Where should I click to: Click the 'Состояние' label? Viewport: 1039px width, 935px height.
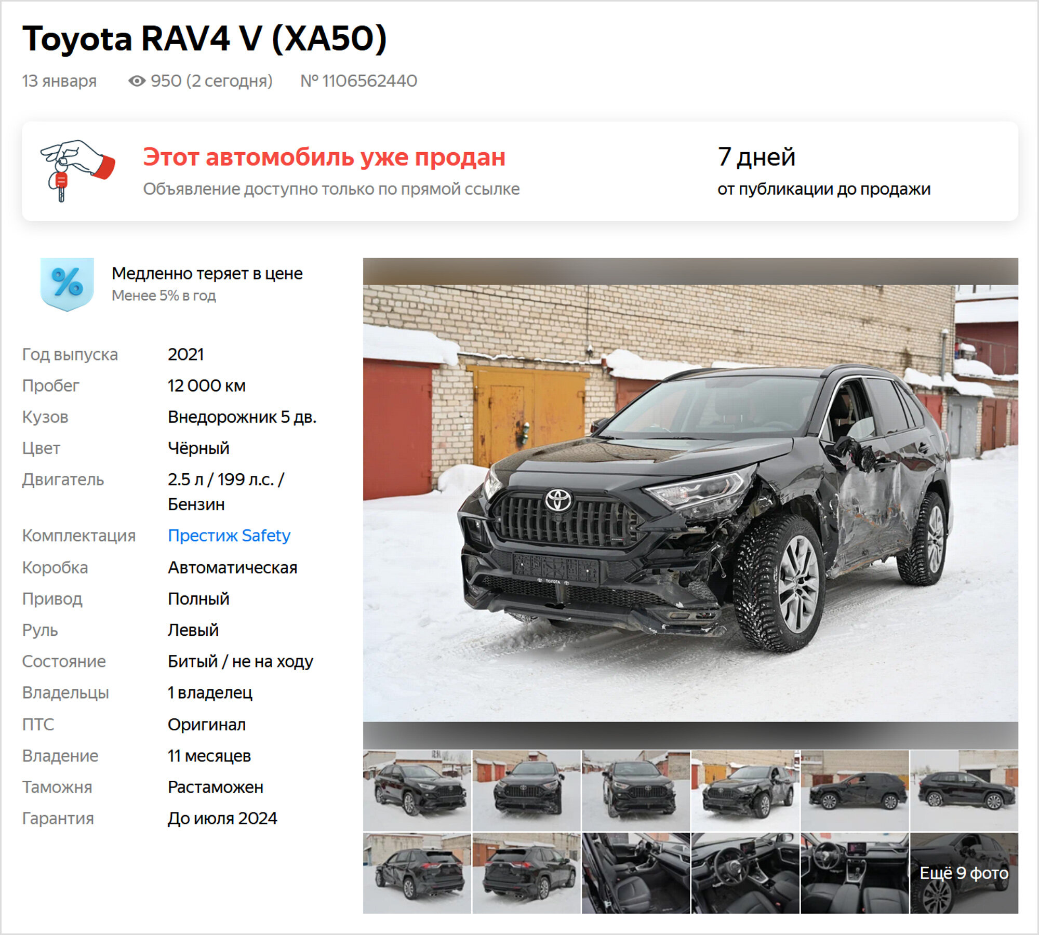coord(64,661)
